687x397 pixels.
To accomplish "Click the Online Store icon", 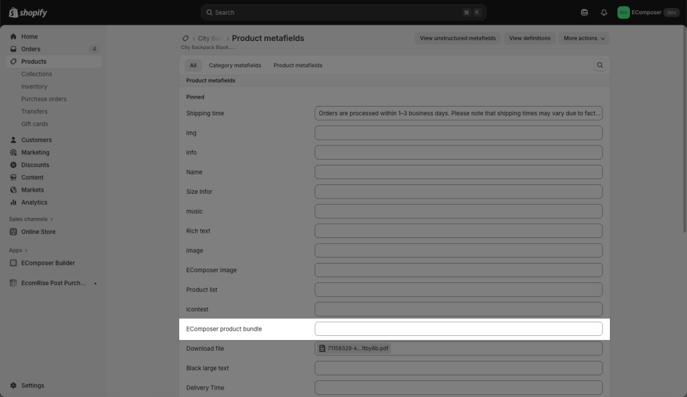I will click(13, 232).
